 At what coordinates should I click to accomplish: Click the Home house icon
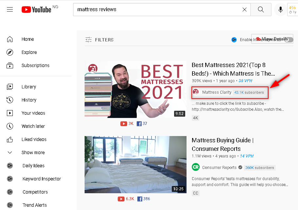(10, 39)
